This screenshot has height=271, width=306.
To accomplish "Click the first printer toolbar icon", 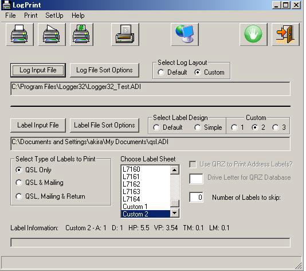I will 19,34.
